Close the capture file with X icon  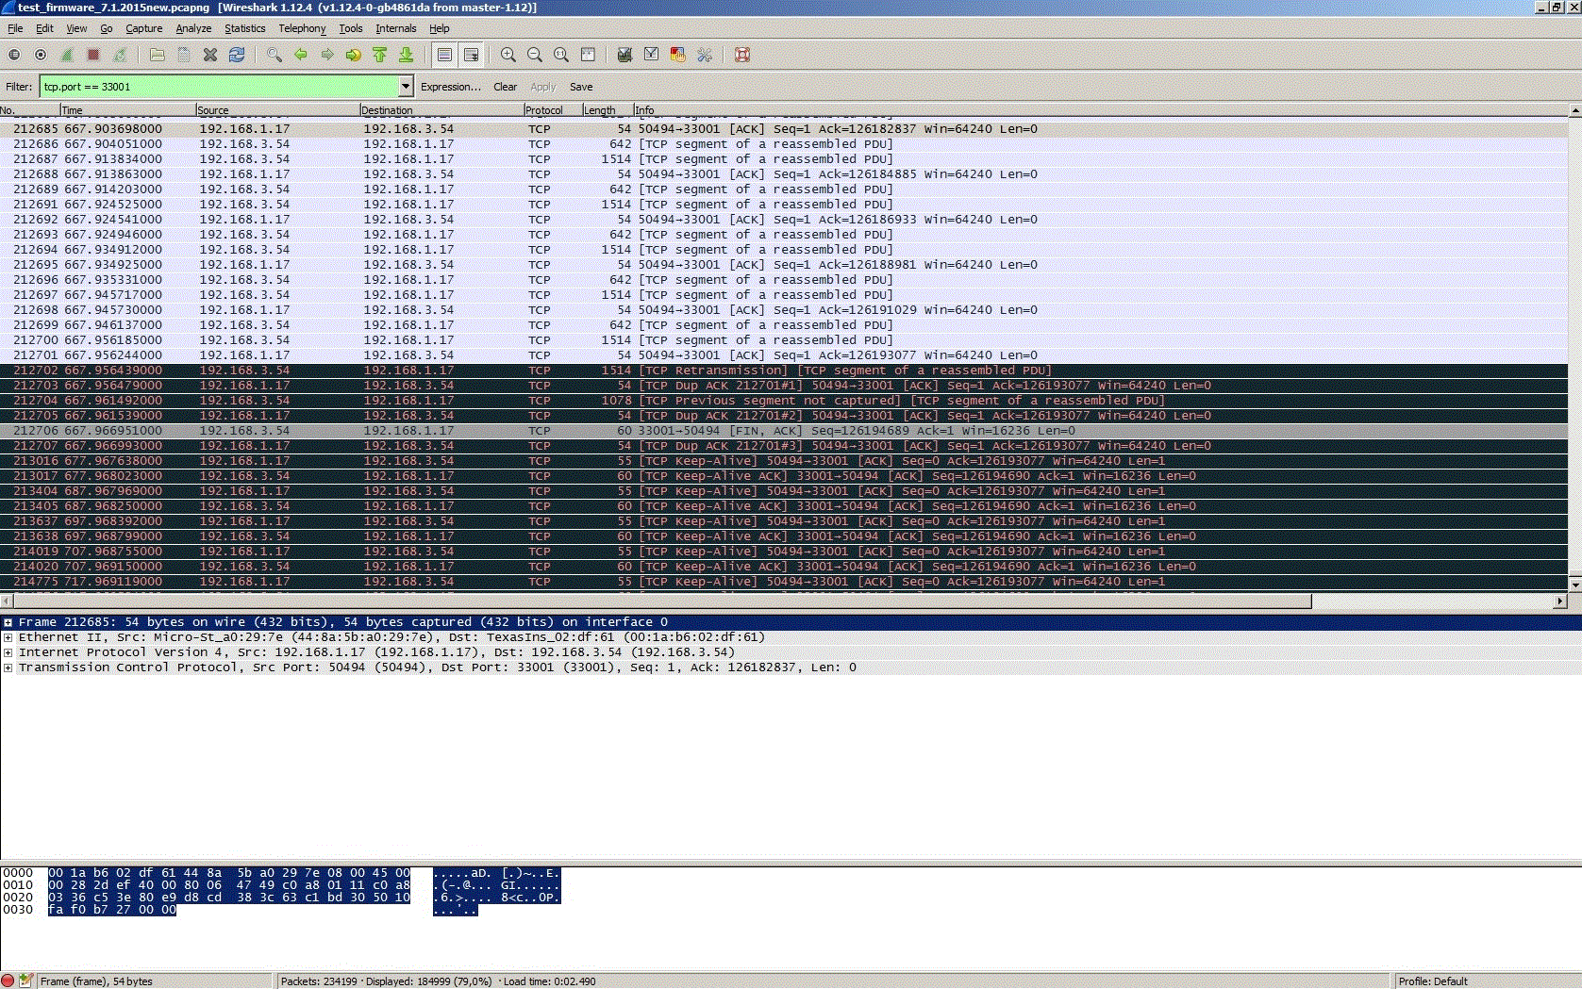point(210,55)
